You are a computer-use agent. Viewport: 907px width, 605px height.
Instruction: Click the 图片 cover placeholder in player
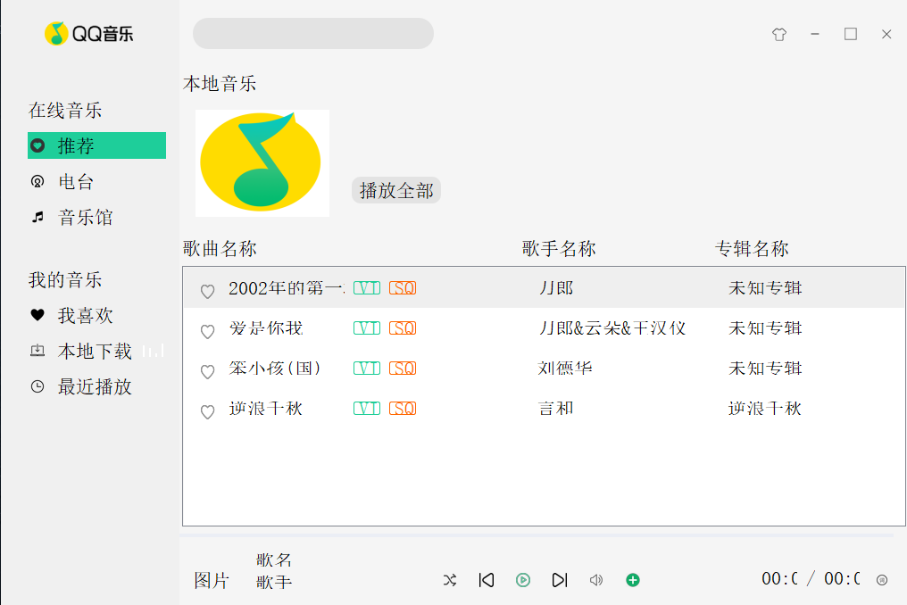coord(212,580)
